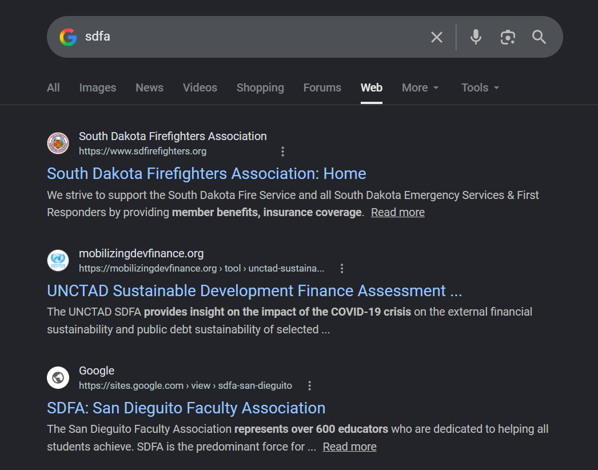Image resolution: width=598 pixels, height=470 pixels.
Task: Open South Dakota Firefighters Association: Home link
Action: point(206,174)
